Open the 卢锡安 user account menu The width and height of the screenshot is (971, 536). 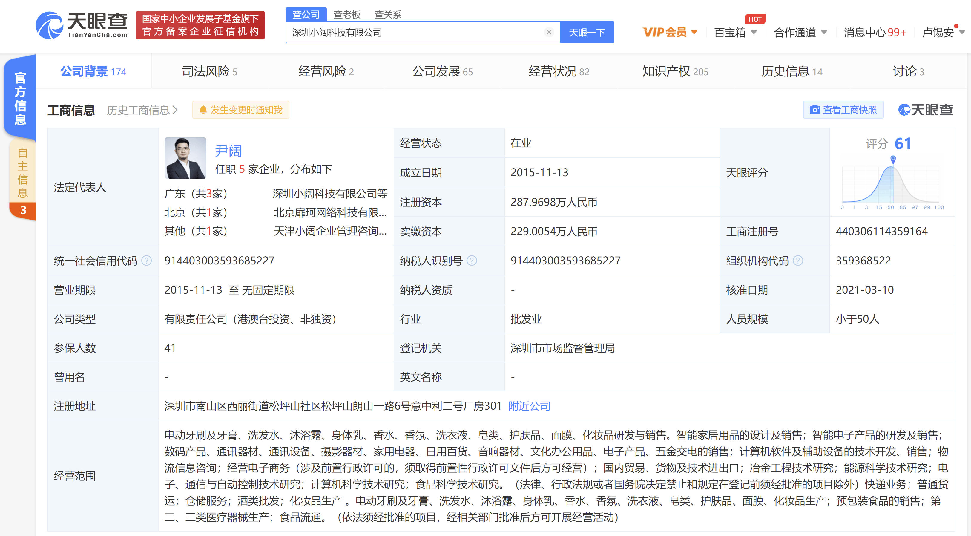pyautogui.click(x=943, y=32)
